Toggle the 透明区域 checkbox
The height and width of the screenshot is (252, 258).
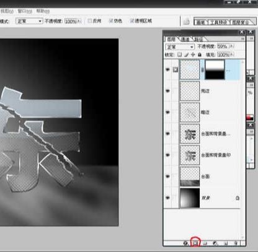132,21
